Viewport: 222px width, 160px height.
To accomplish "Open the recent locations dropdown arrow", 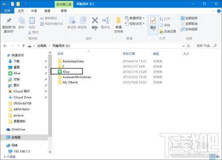I will 19,46.
